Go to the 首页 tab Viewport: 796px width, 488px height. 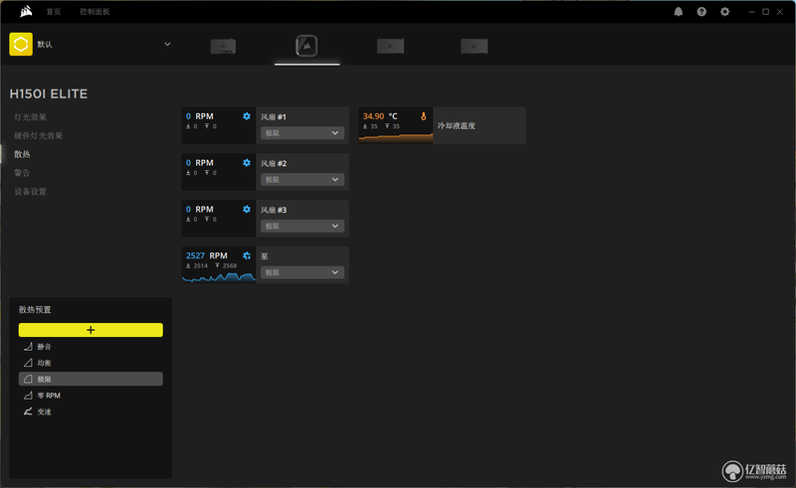click(x=54, y=12)
